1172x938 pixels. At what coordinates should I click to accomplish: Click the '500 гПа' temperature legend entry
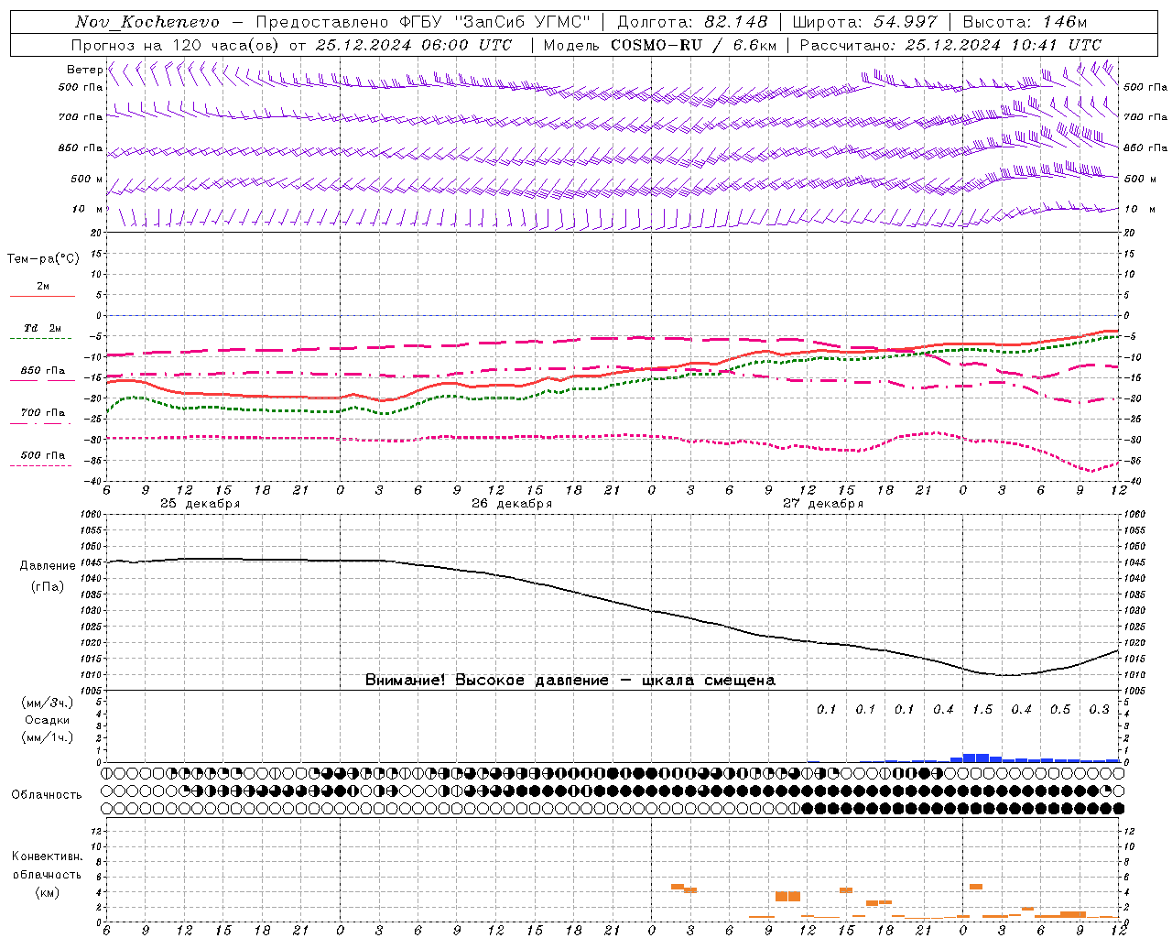(x=43, y=454)
